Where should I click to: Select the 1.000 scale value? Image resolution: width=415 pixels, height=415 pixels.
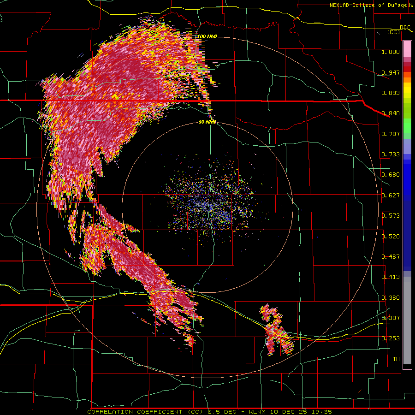391,52
